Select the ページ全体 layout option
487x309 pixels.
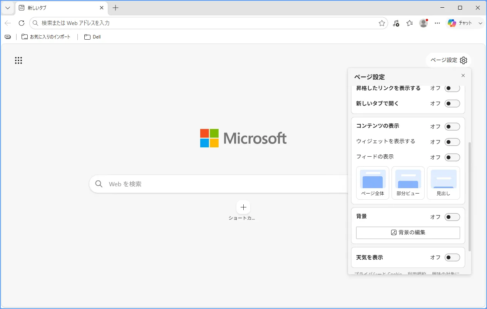[373, 183]
